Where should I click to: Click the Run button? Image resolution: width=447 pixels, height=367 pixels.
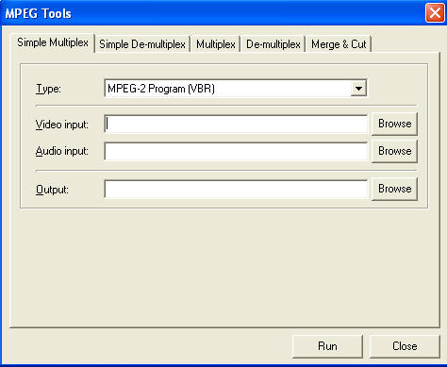(327, 346)
